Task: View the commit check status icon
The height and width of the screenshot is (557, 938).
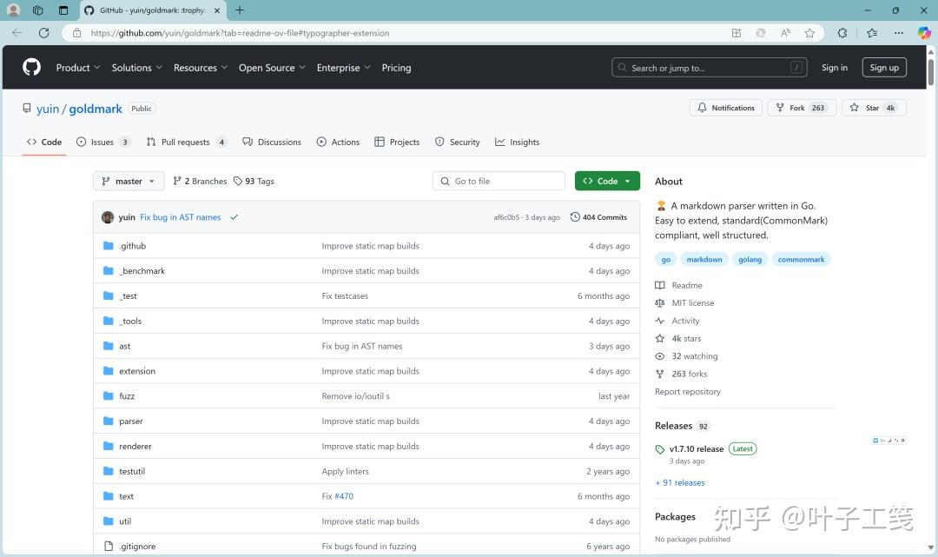Action: 234,217
